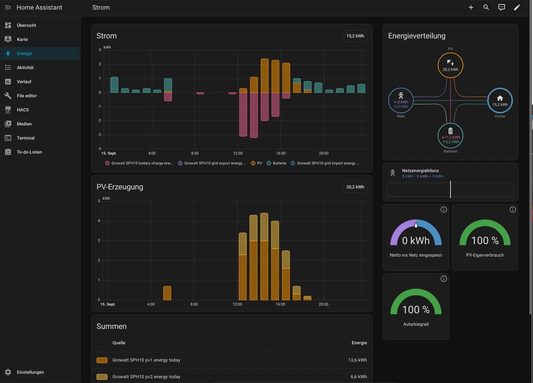Open the Assist chat bubble icon
The height and width of the screenshot is (383, 533).
tap(501, 7)
